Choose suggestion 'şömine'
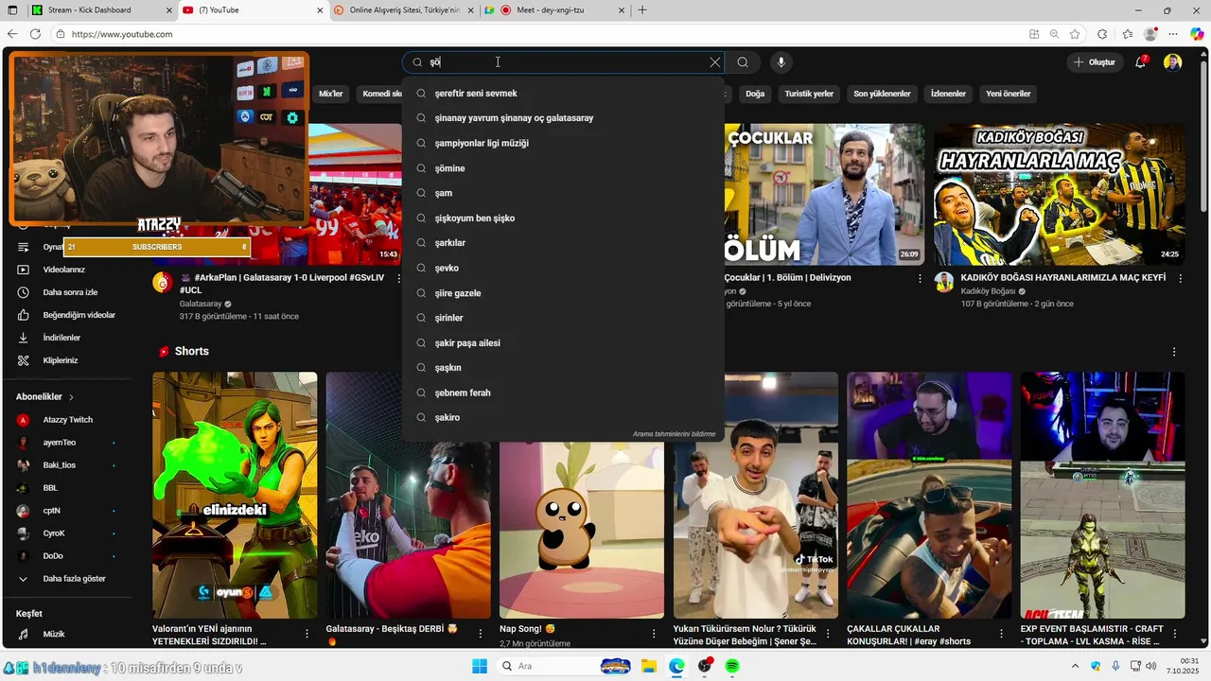Viewport: 1211px width, 681px height. (x=563, y=168)
